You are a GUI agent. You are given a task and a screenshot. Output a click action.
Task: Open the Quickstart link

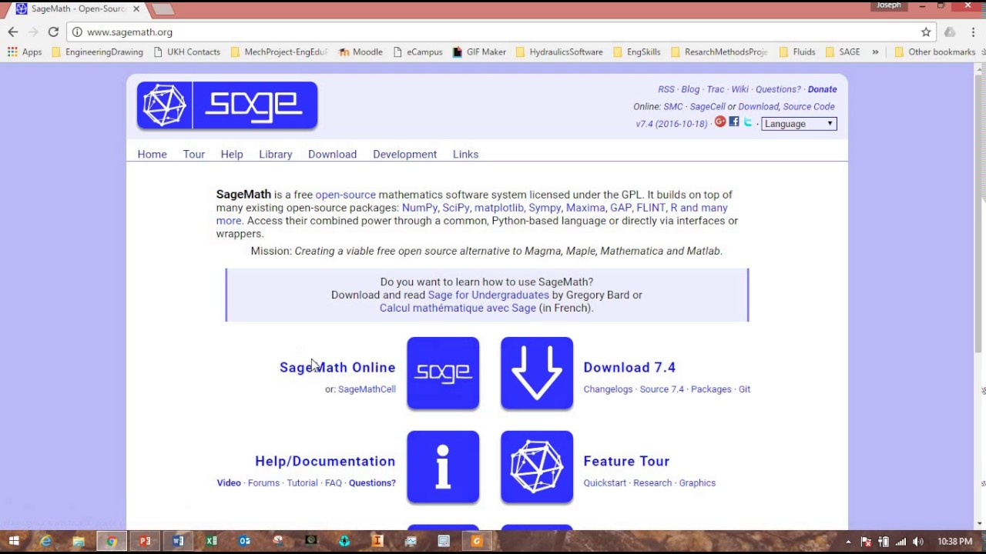(x=605, y=483)
